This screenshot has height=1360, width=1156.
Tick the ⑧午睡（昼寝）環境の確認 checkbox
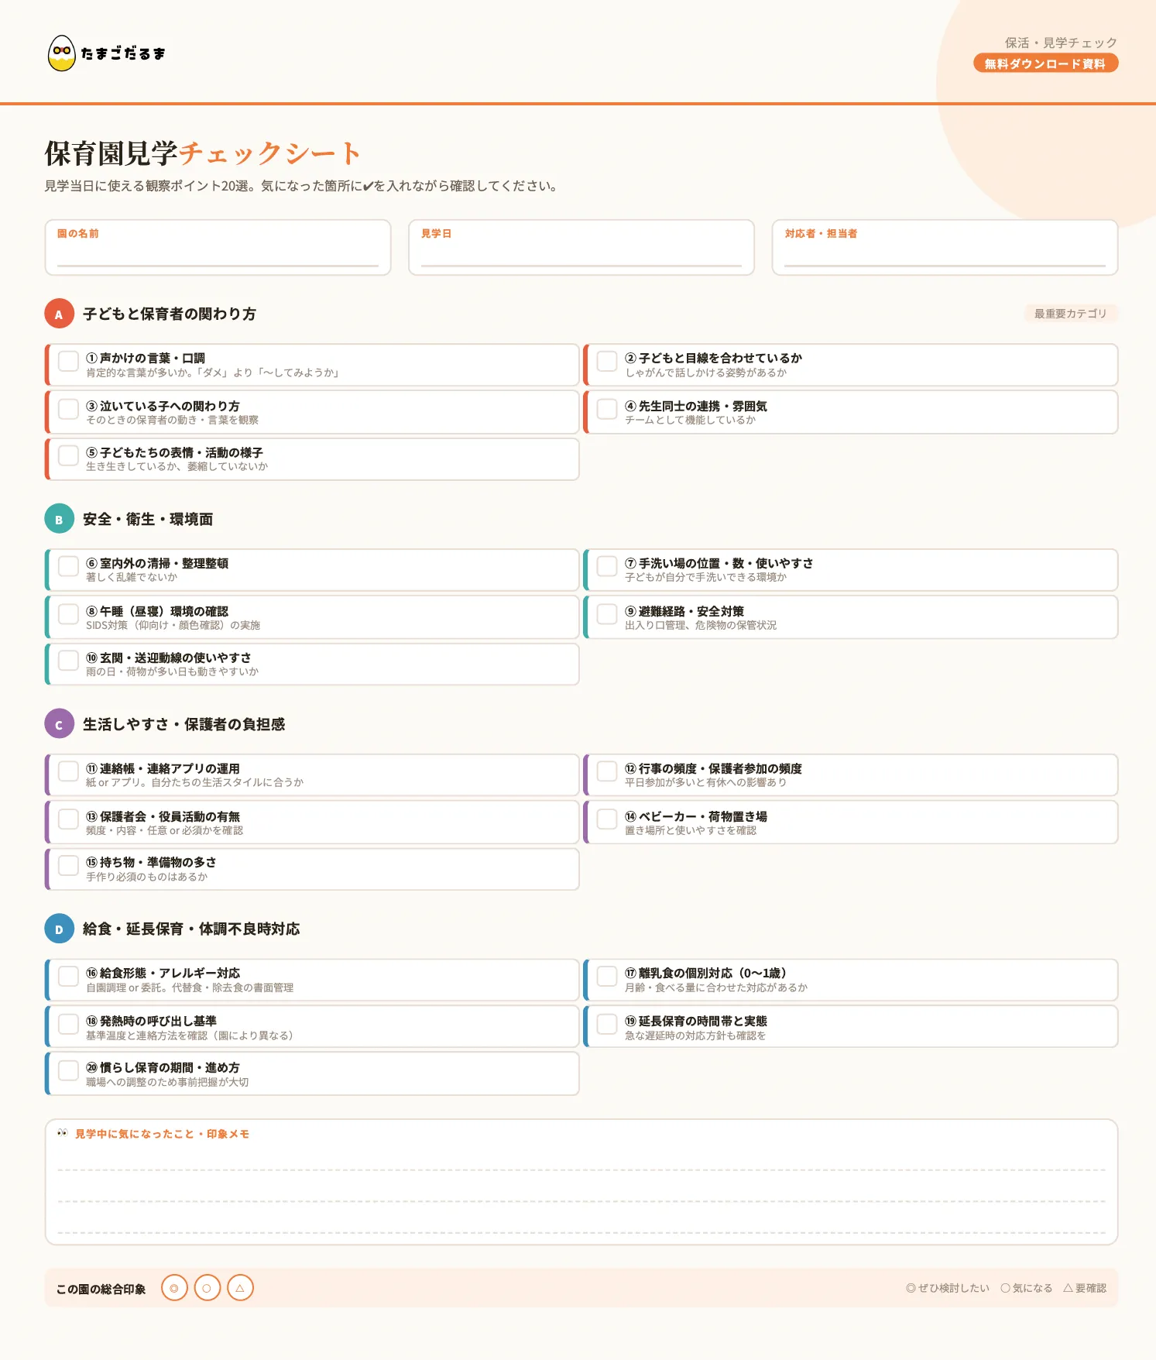[68, 614]
